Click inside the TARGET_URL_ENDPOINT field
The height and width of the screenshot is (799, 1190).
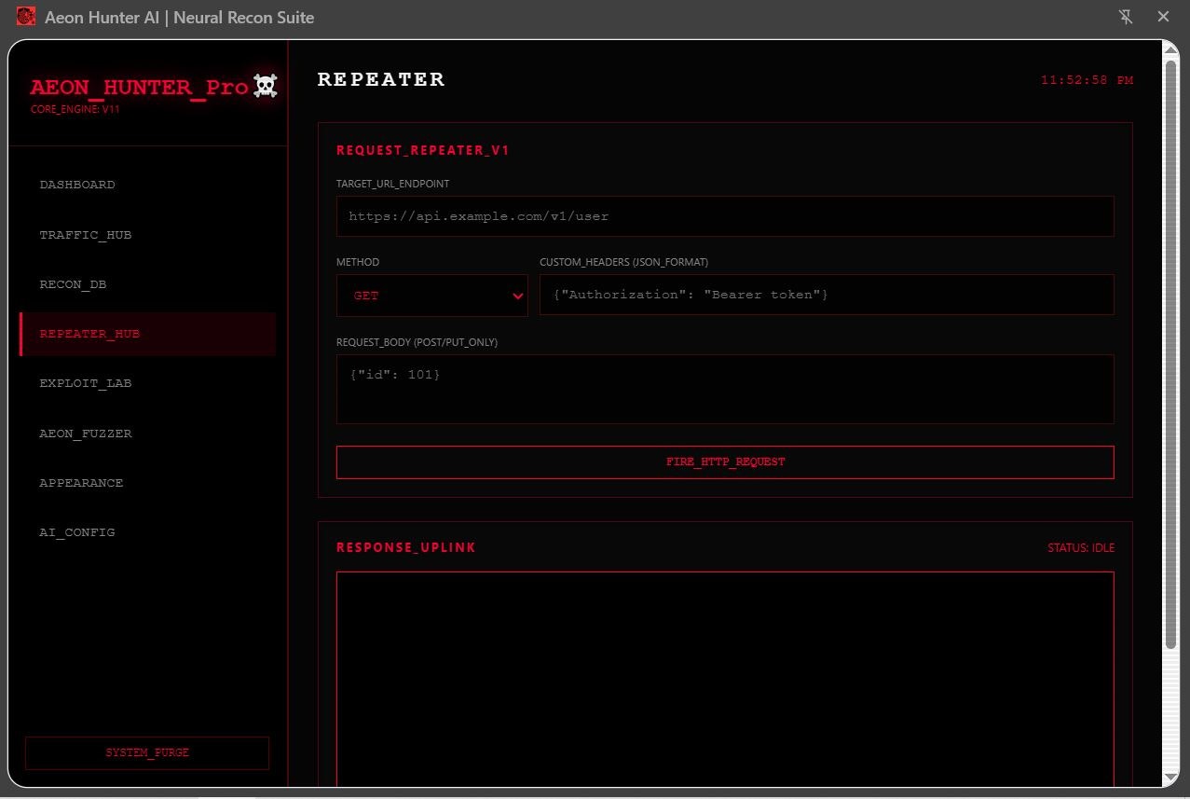[725, 215]
